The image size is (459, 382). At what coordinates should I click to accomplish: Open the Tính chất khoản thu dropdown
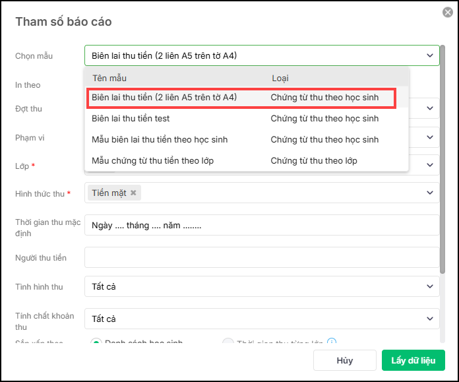coord(430,319)
